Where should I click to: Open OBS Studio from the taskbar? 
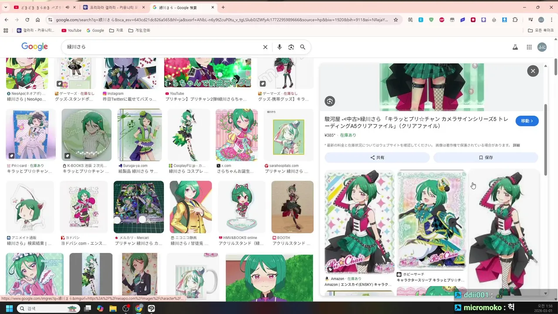coord(126,308)
